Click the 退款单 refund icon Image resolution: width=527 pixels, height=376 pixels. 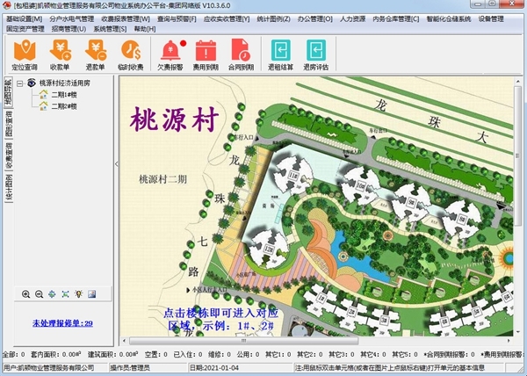(x=95, y=54)
